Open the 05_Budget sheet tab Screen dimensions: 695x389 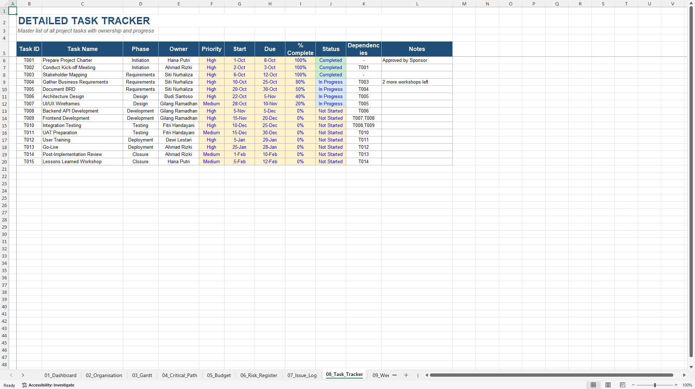[x=219, y=375]
